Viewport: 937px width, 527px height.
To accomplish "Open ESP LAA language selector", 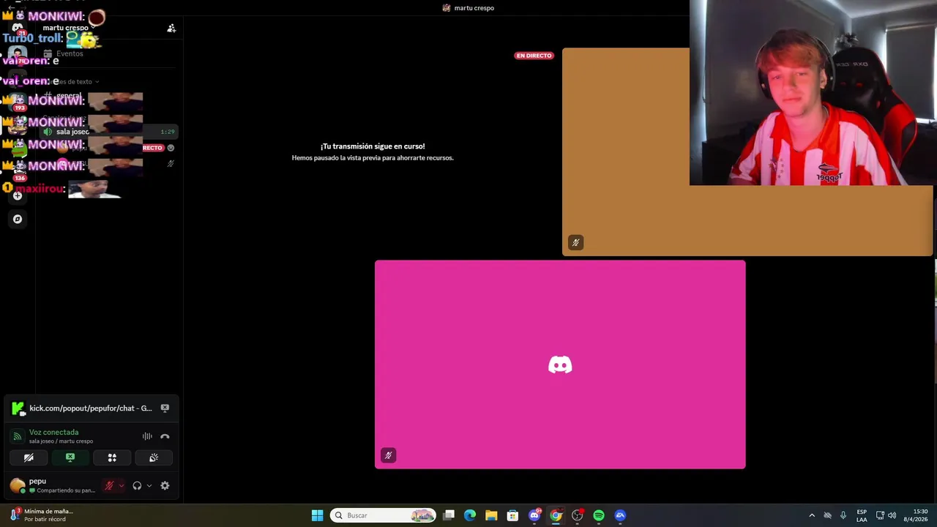I will click(x=862, y=515).
